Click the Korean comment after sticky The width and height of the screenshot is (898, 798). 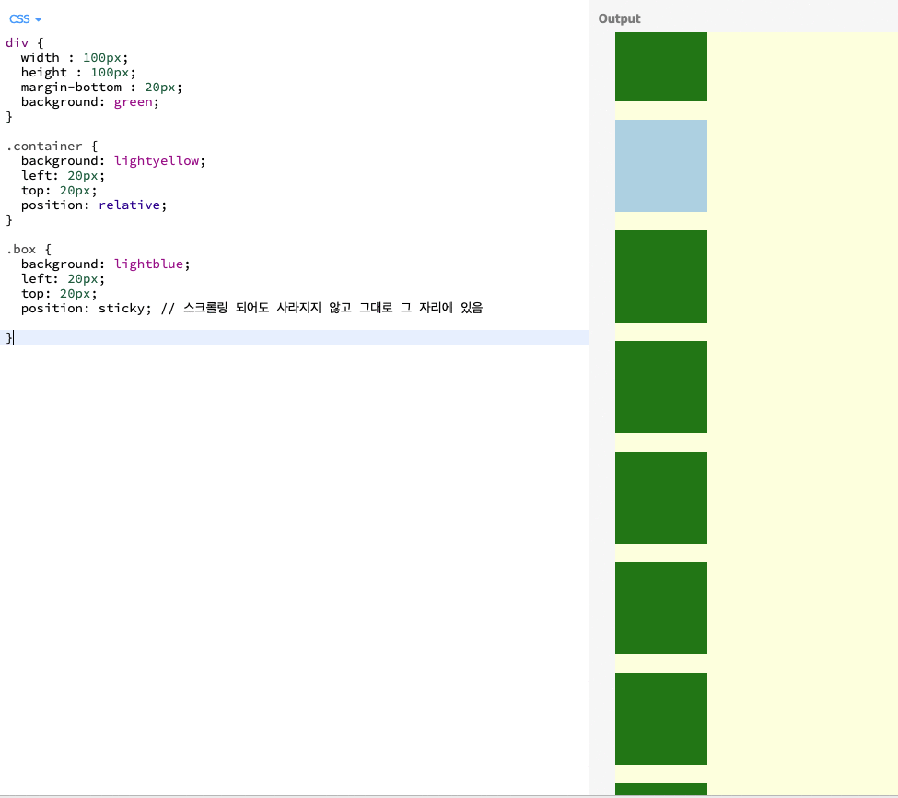click(321, 308)
